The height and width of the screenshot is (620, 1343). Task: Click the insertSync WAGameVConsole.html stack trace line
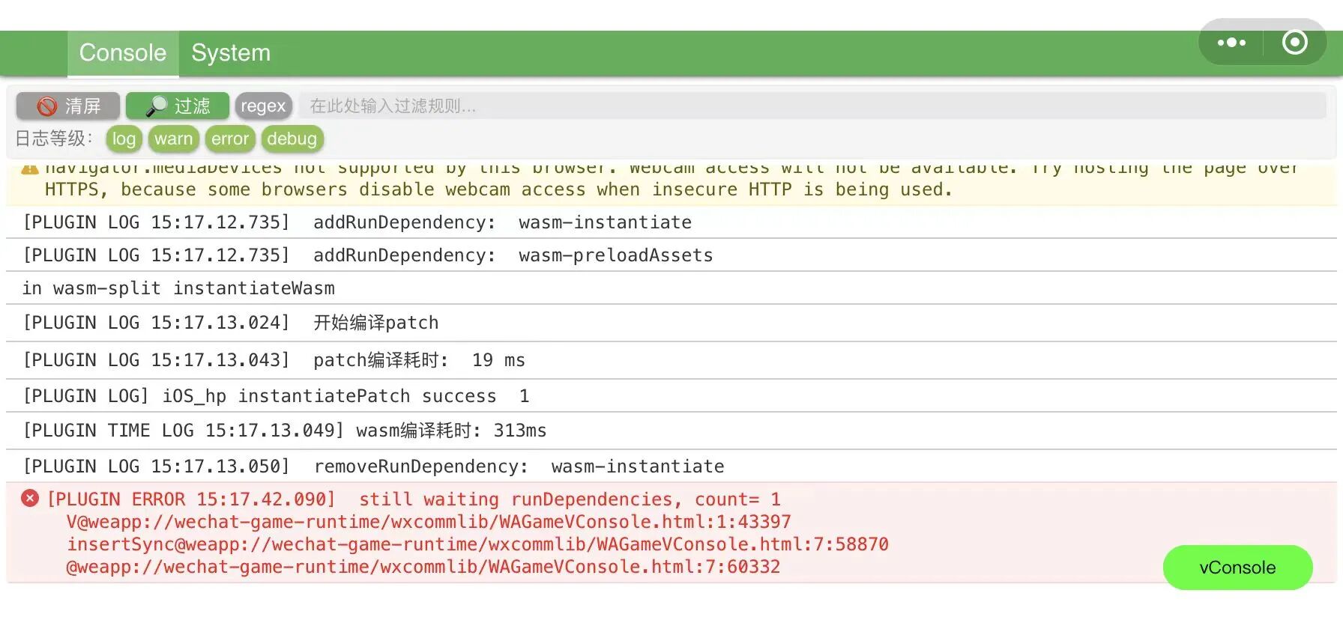pos(477,544)
